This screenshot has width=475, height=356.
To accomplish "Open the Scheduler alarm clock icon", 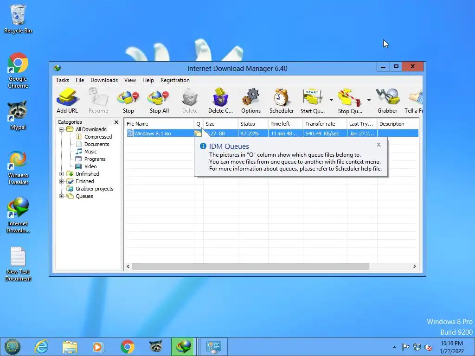I will click(x=282, y=101).
